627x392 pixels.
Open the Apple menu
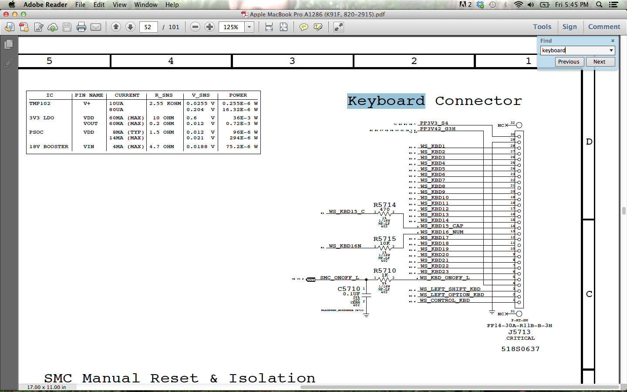pos(12,5)
